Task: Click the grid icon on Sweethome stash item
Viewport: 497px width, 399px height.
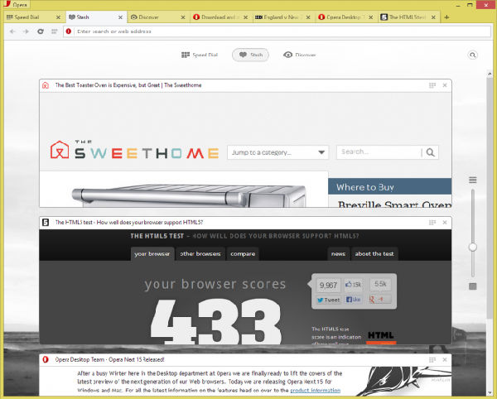Action: tap(432, 85)
